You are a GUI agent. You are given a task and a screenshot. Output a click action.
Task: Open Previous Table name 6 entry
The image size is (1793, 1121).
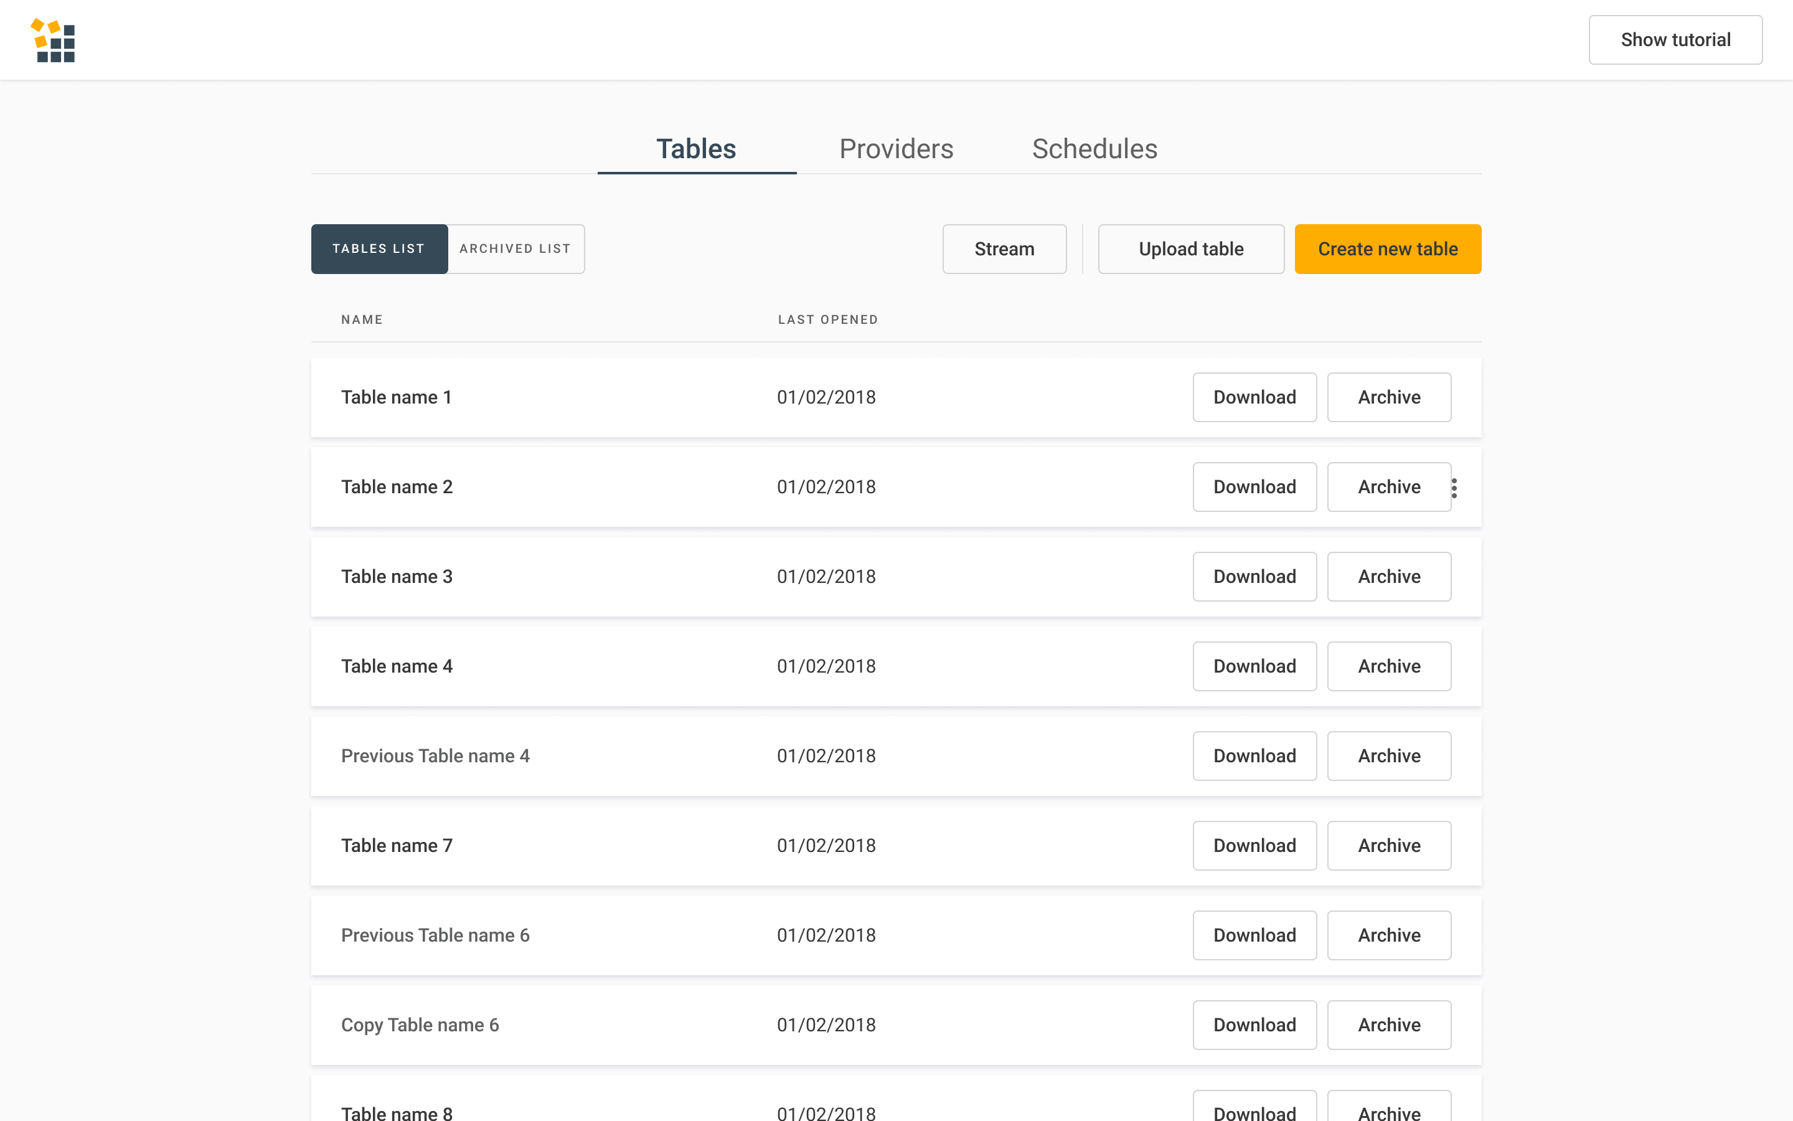[x=435, y=935]
